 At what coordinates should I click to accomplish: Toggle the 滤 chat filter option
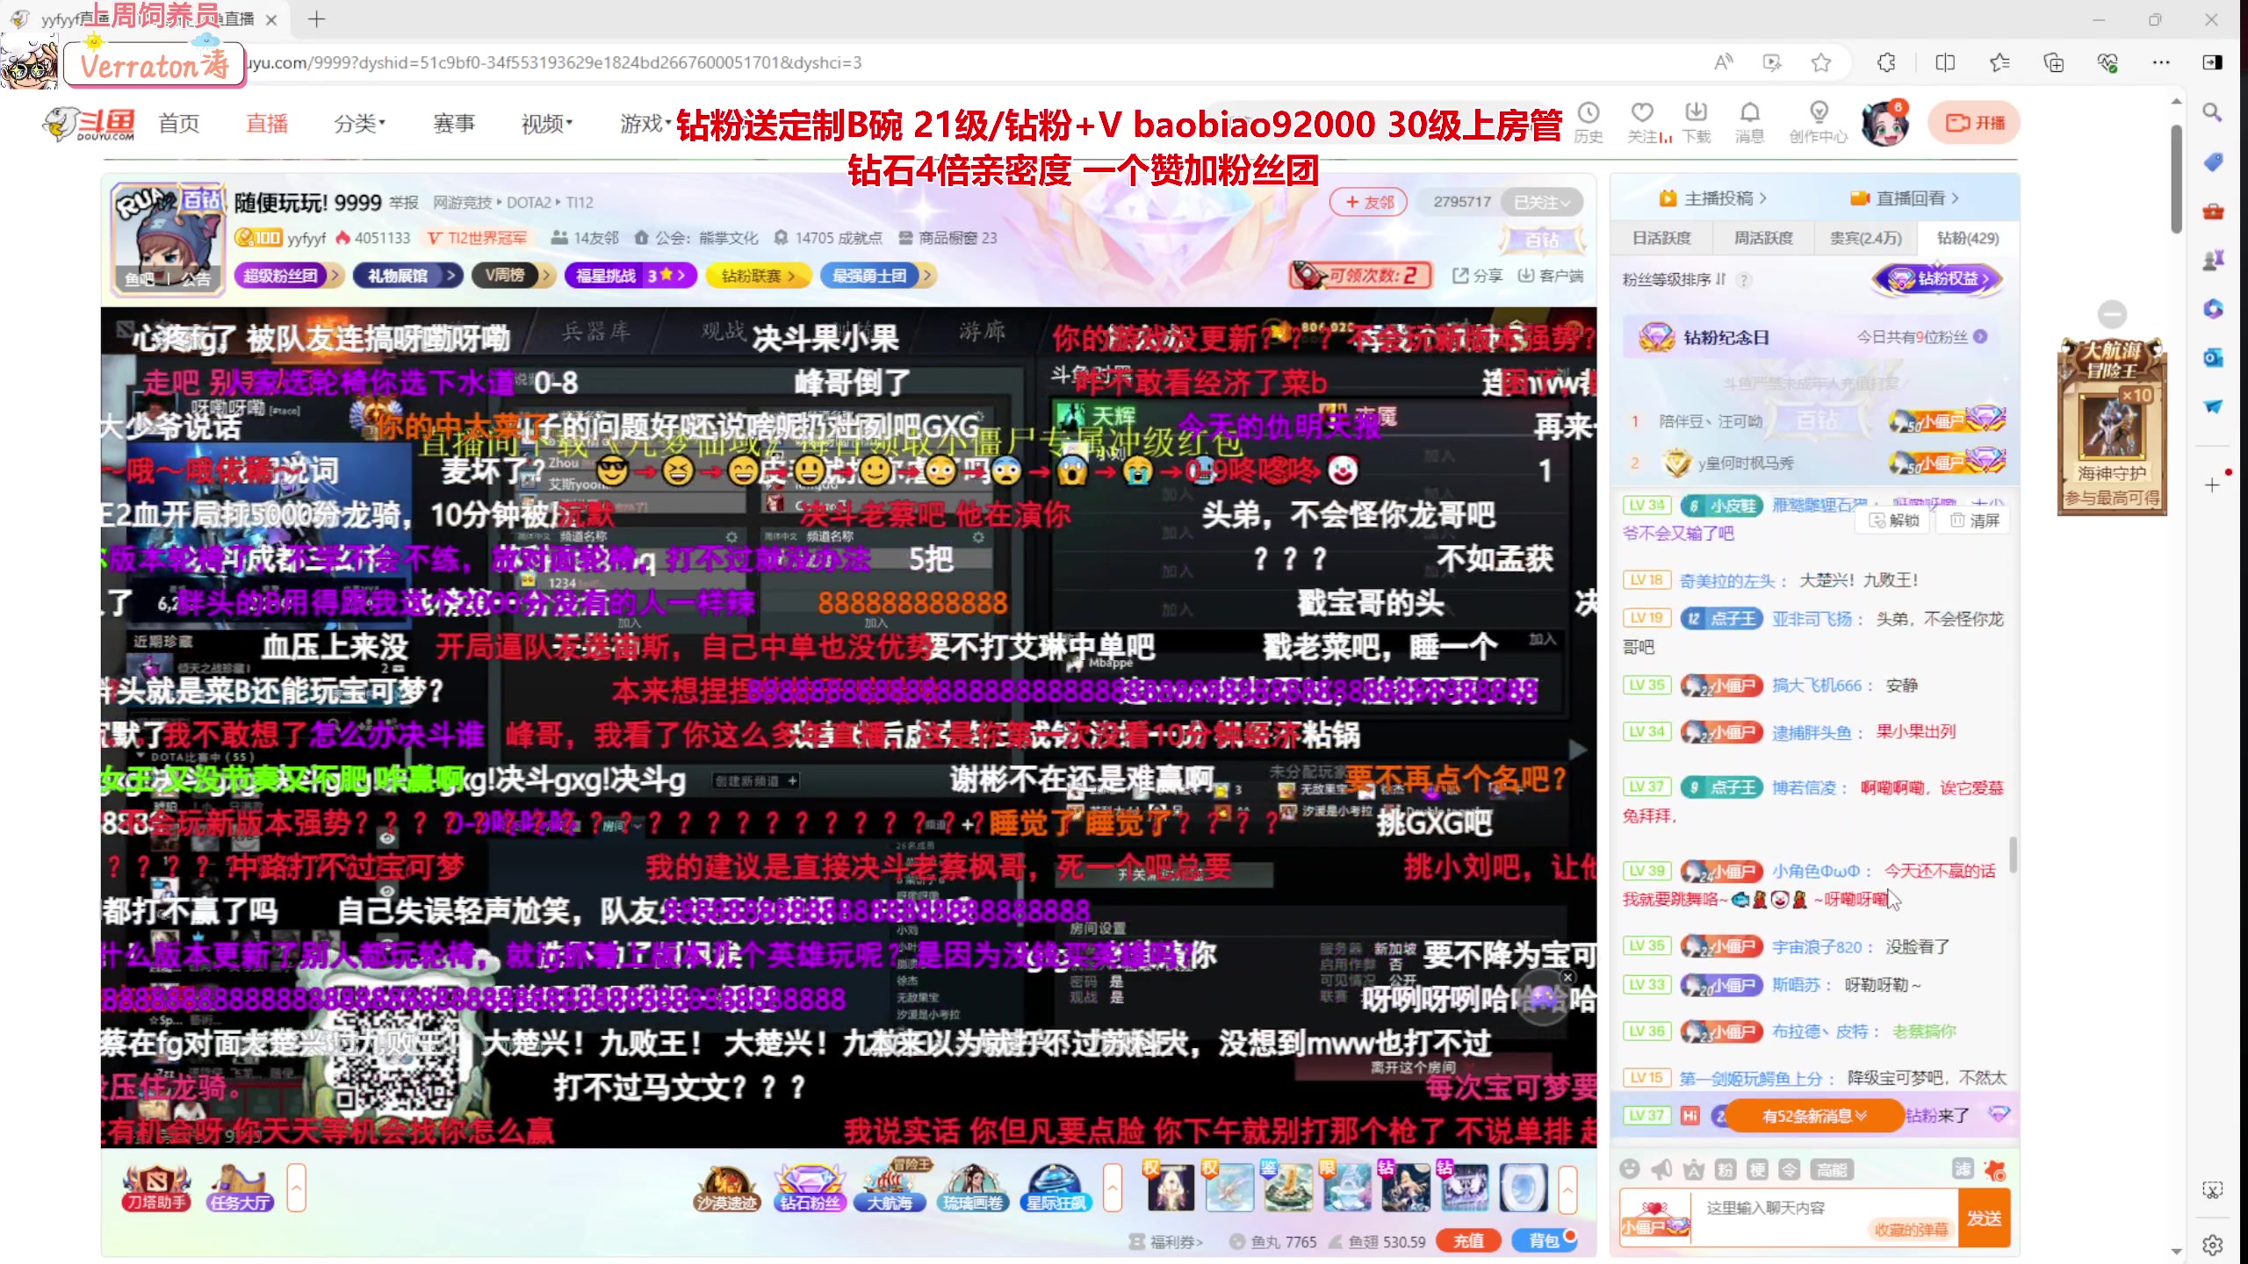1963,1168
